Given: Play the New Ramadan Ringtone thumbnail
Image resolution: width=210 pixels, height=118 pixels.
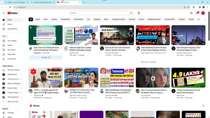Looking at the screenshot, I should tap(188, 35).
